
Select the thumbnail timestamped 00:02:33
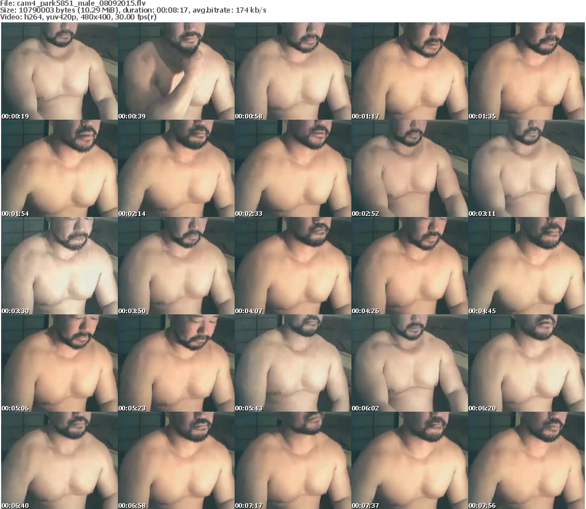[292, 168]
